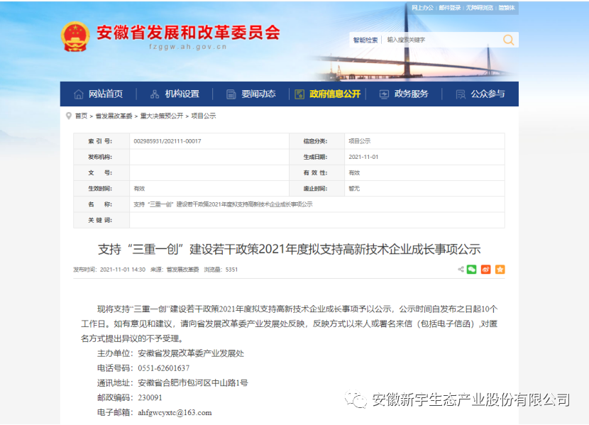589x425 pixels.
Task: Share article via Weibo icon
Action: [486, 270]
